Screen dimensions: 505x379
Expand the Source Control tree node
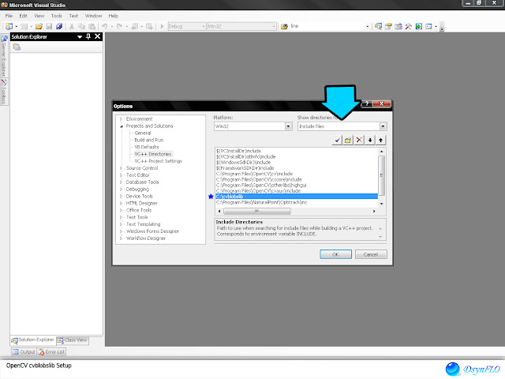[x=121, y=168]
